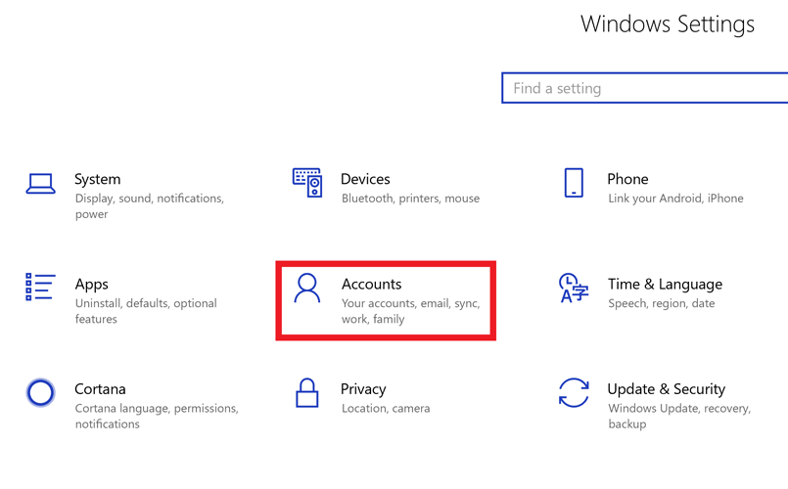Click 'Location, camera' description
This screenshot has height=489, width=788.
386,409
